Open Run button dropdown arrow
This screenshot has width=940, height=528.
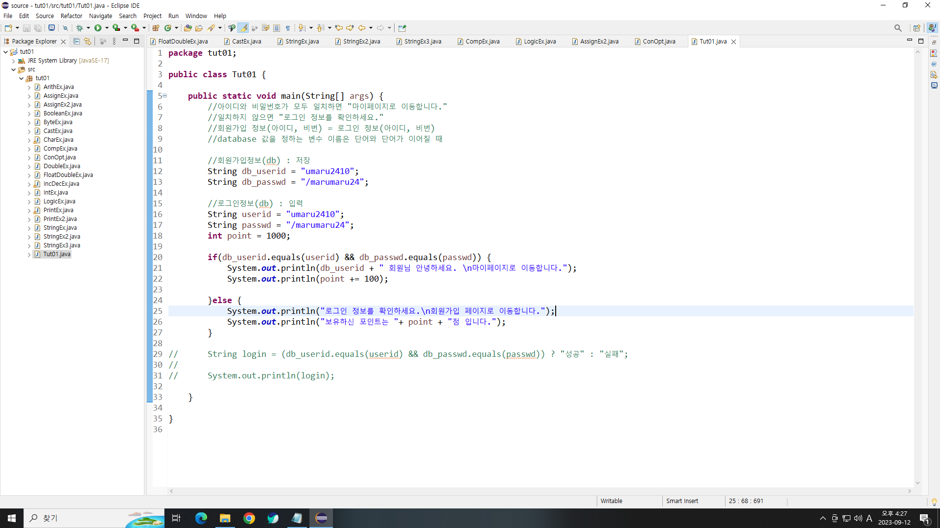(x=107, y=28)
